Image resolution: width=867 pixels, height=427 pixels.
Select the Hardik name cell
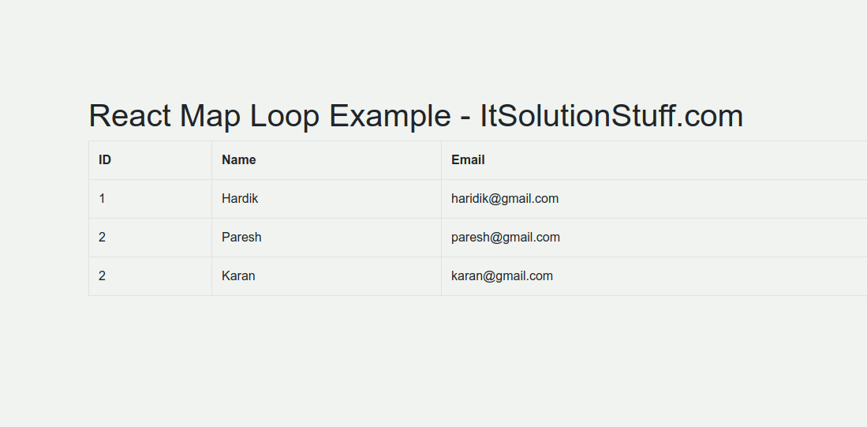(240, 199)
